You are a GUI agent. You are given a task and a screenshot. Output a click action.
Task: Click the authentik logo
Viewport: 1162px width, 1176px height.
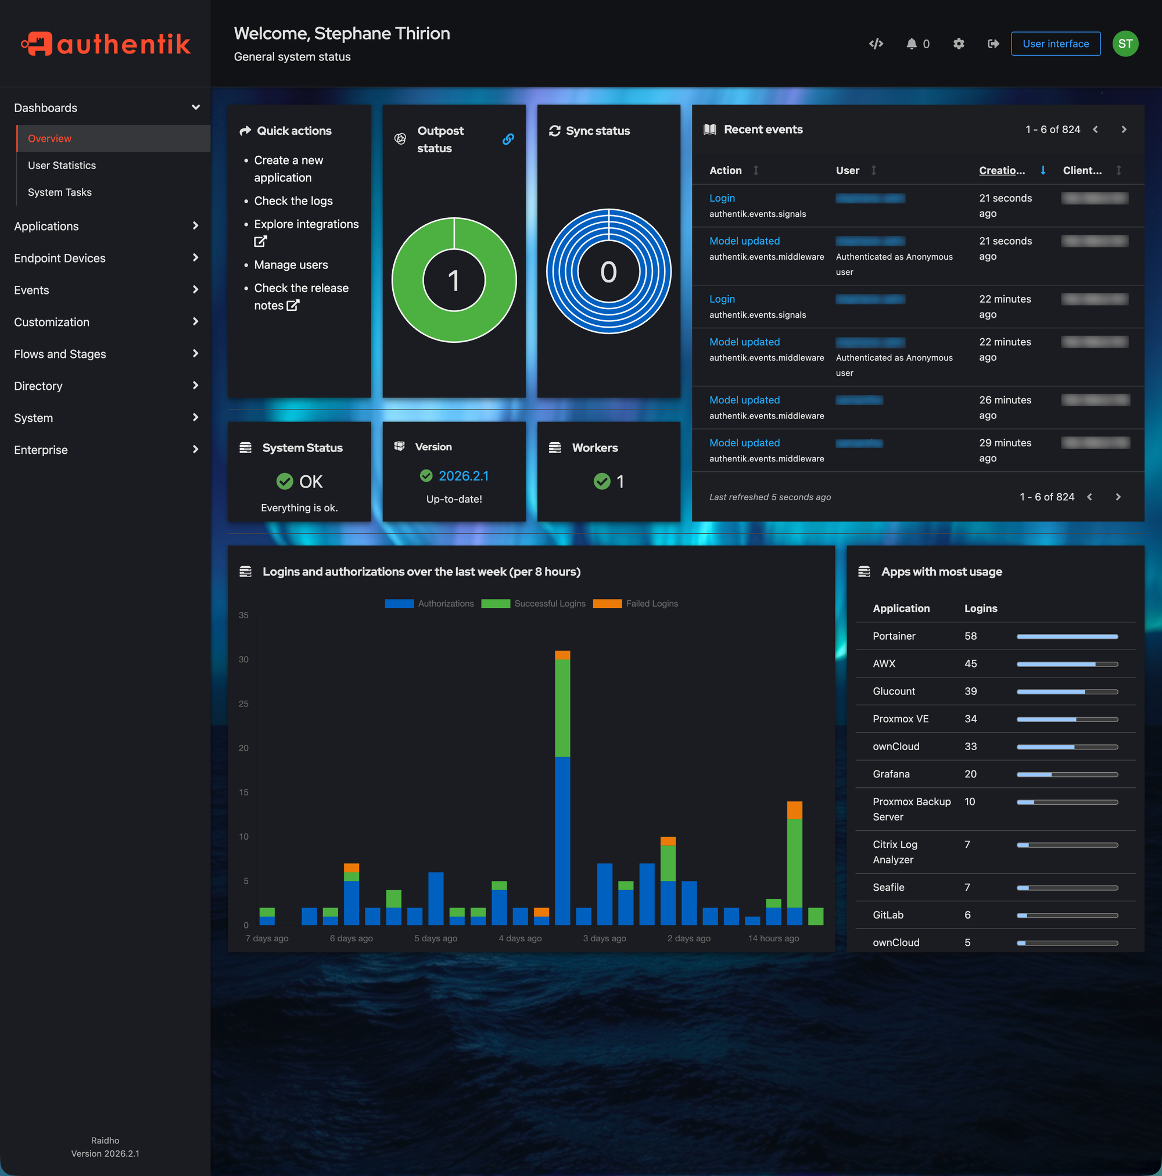(106, 44)
